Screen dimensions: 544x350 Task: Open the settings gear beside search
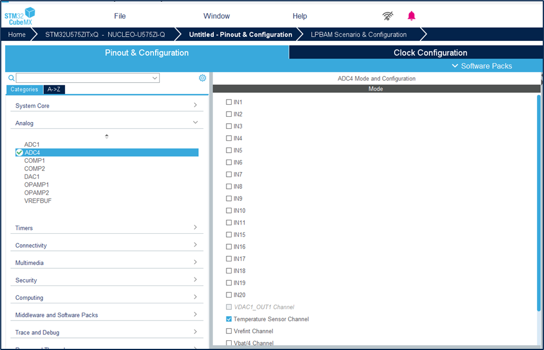202,78
